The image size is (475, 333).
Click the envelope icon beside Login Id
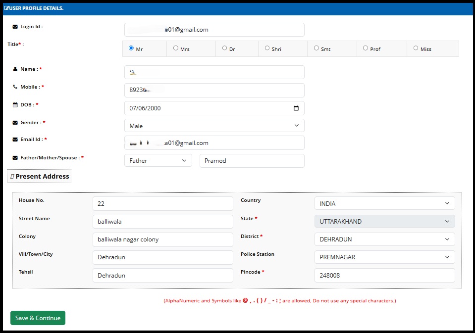pyautogui.click(x=15, y=27)
